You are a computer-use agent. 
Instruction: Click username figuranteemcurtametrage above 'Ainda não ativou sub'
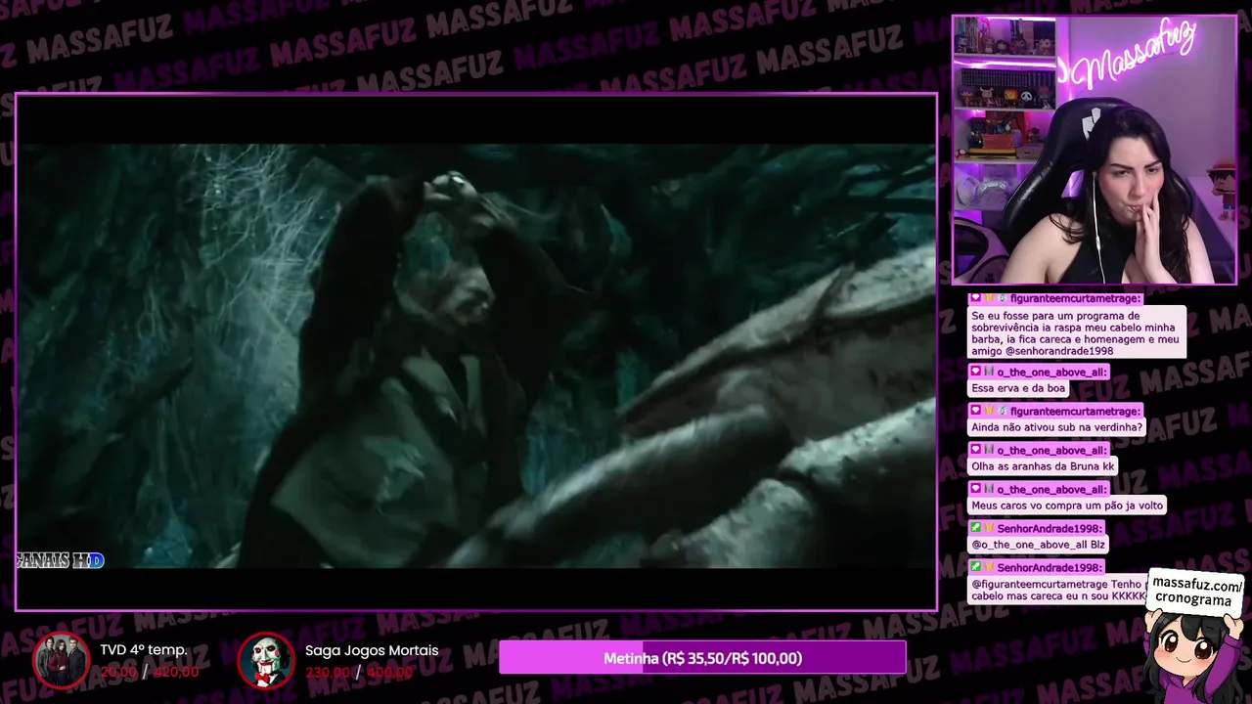pos(1076,412)
